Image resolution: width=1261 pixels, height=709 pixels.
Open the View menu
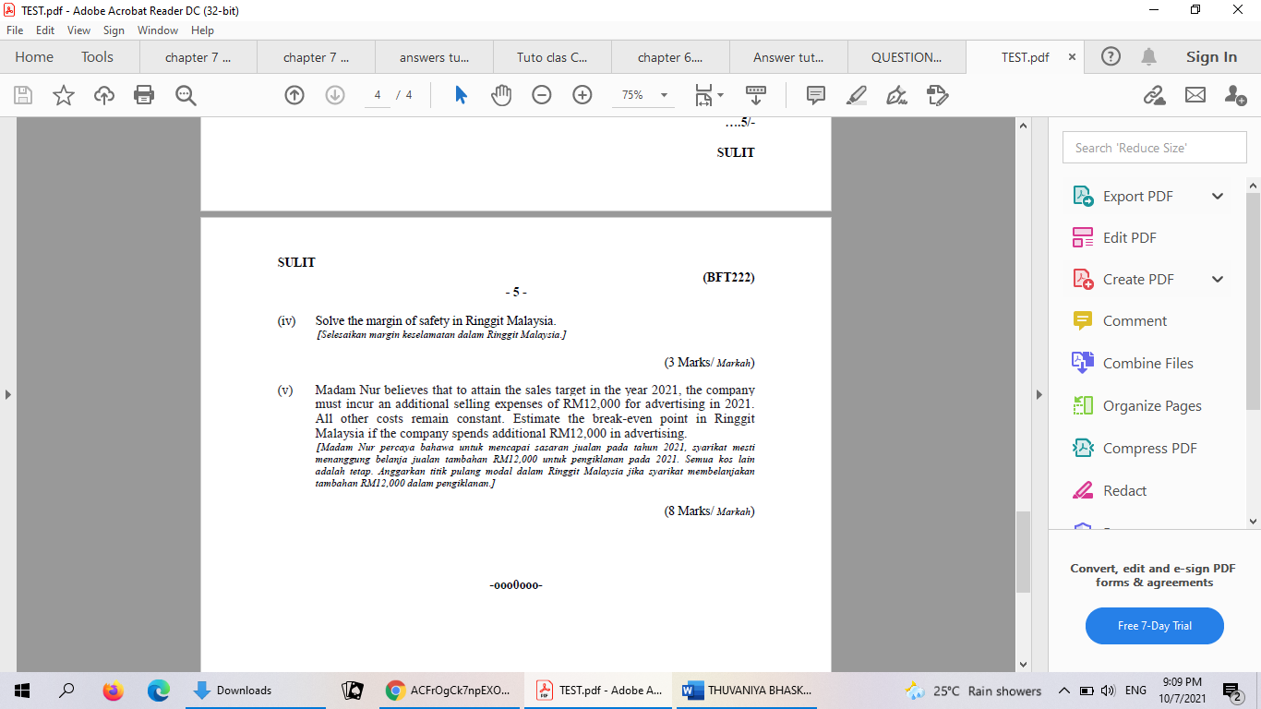coord(79,30)
